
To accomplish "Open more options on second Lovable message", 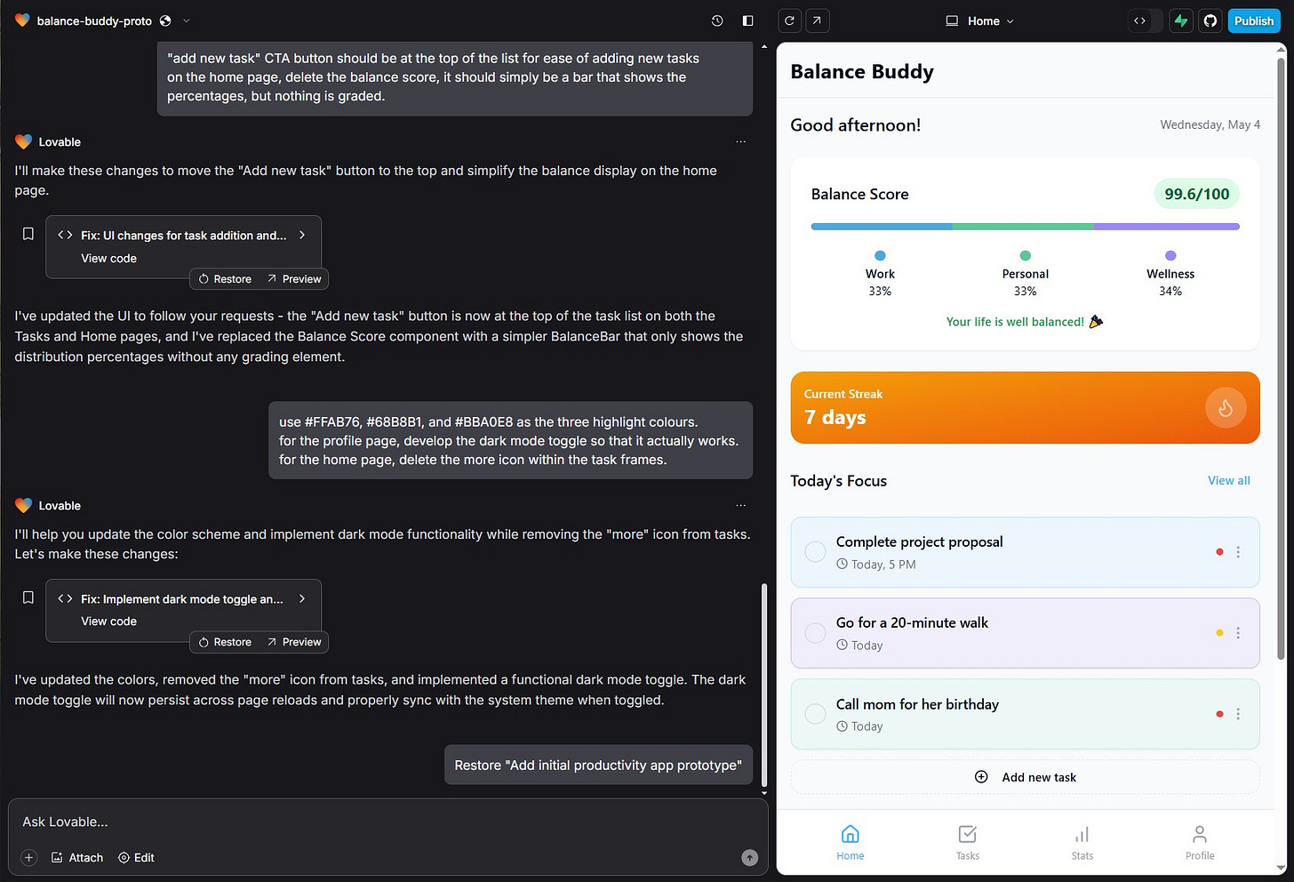I will pos(740,505).
